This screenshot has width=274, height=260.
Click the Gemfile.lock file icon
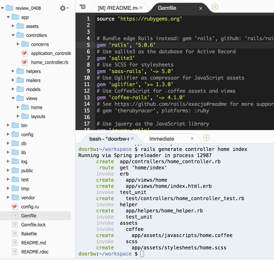15,225
